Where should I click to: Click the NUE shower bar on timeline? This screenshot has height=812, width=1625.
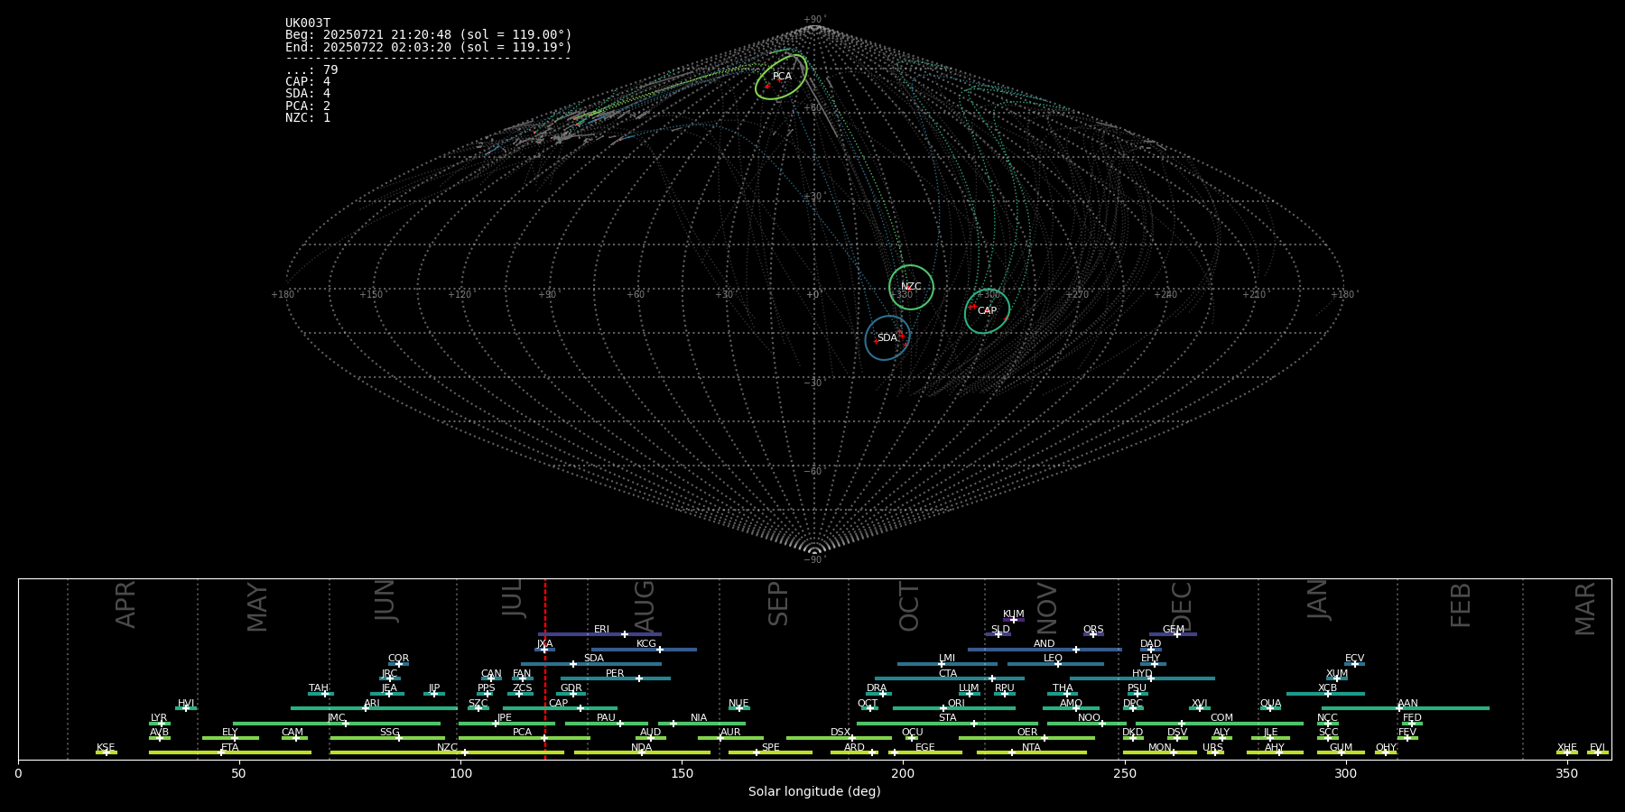coord(739,708)
